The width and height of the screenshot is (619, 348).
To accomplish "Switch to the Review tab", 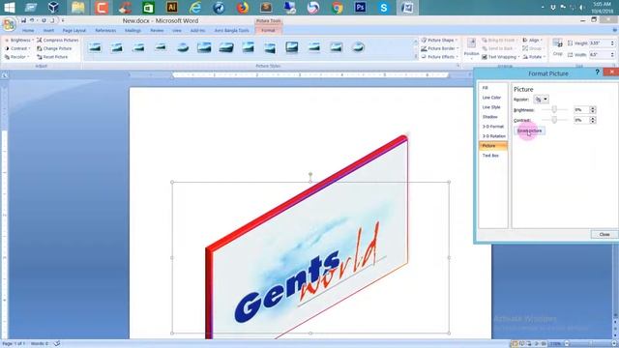I will [157, 30].
